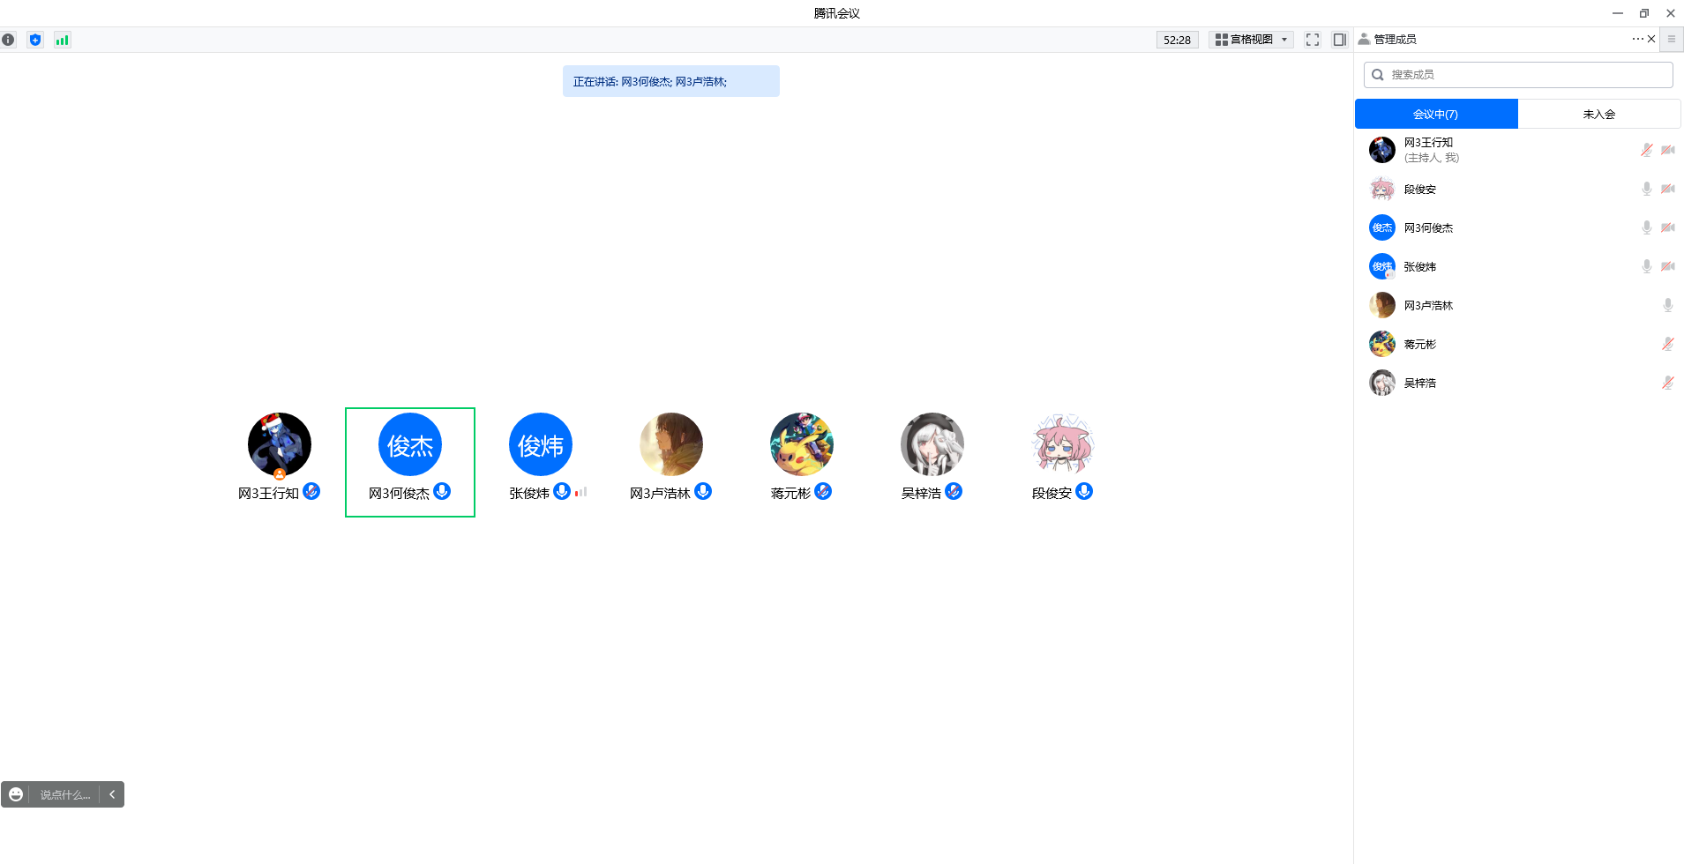Click the 说点什么... chat input
Viewport: 1684px width, 864px height.
65,794
